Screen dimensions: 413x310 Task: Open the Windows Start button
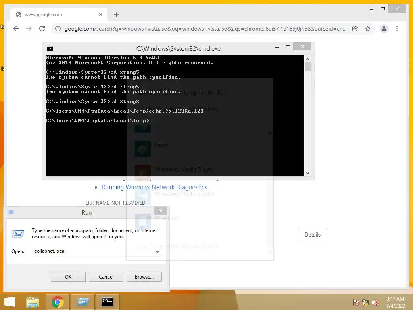click(10, 302)
